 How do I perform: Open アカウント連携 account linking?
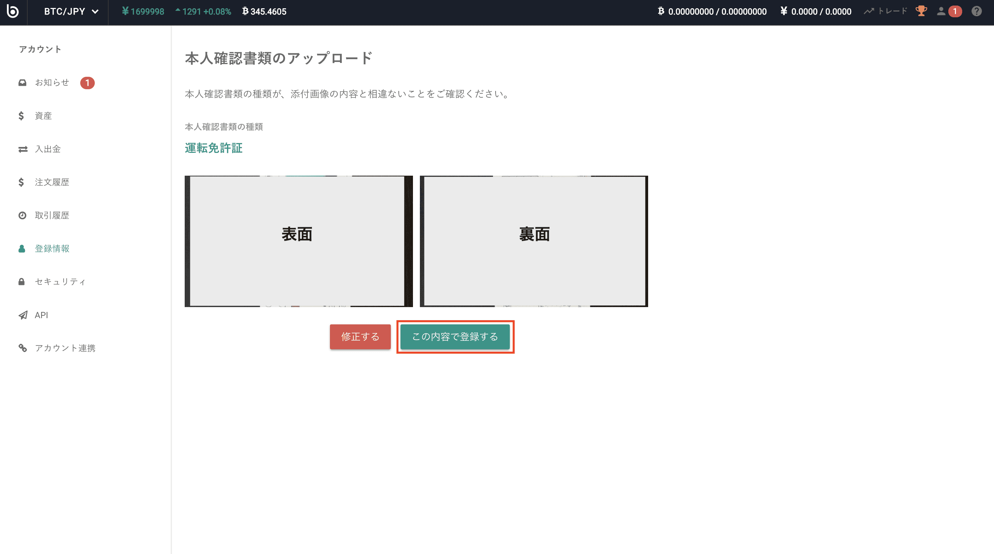(65, 348)
